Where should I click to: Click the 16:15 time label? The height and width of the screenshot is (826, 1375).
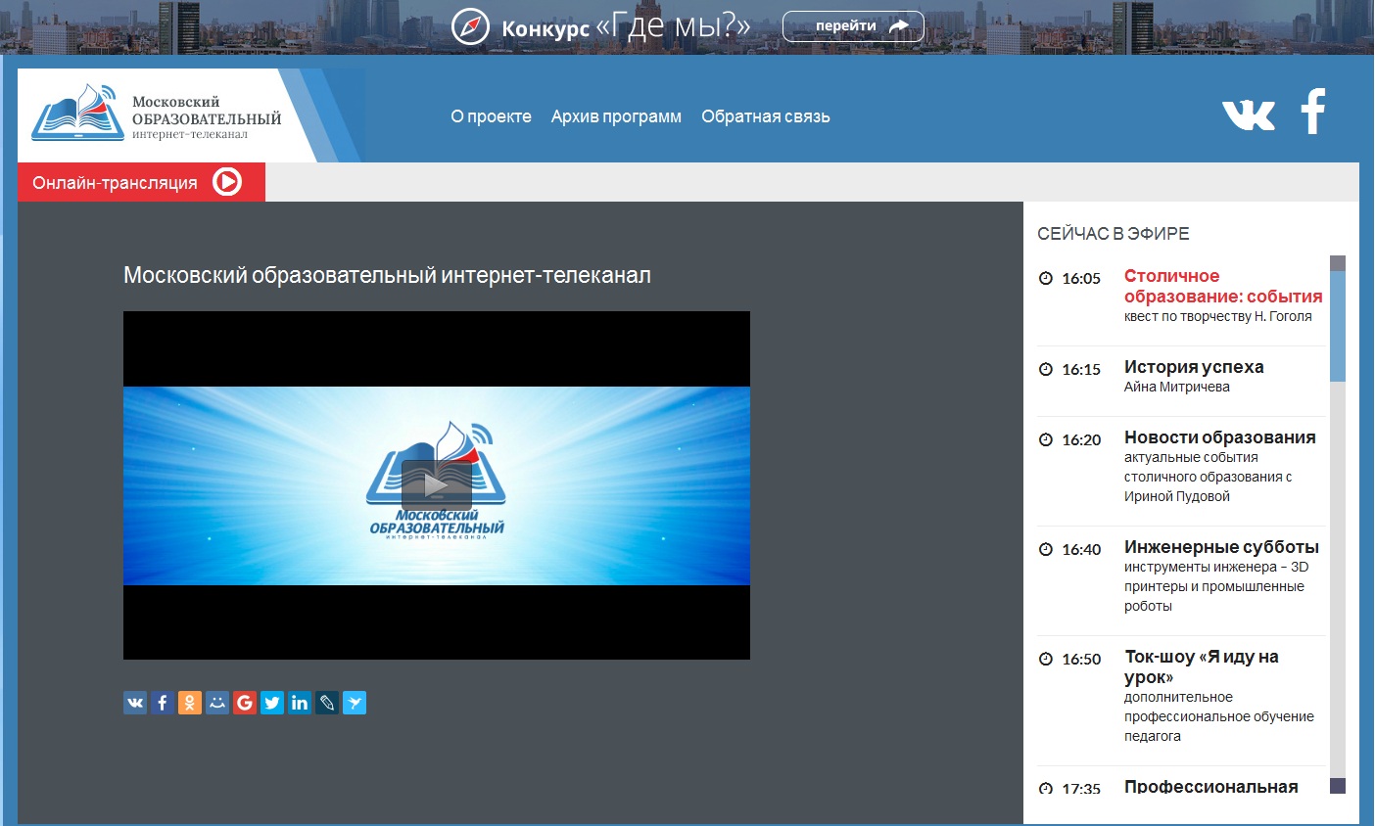pos(1081,370)
